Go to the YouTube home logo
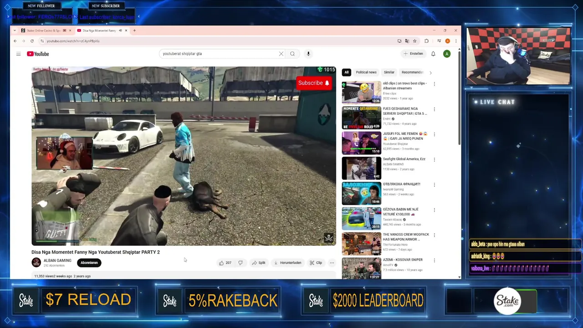 [38, 54]
